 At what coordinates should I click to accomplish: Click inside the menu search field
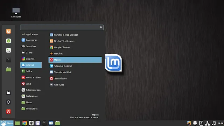62,27
